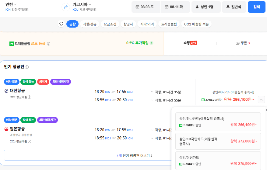This screenshot has height=170, width=267.
Task: Select the 요금조건 filter tab
Action: 110,24
